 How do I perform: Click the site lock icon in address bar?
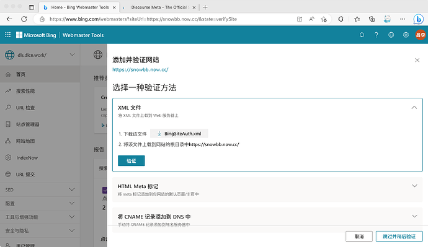point(42,19)
